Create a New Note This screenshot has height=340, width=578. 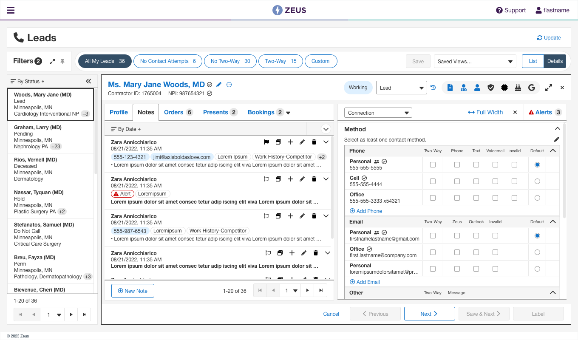(133, 291)
